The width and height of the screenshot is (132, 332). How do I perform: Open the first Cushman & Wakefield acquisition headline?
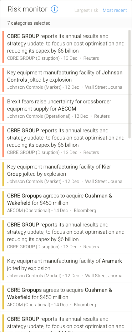[x=60, y=199]
